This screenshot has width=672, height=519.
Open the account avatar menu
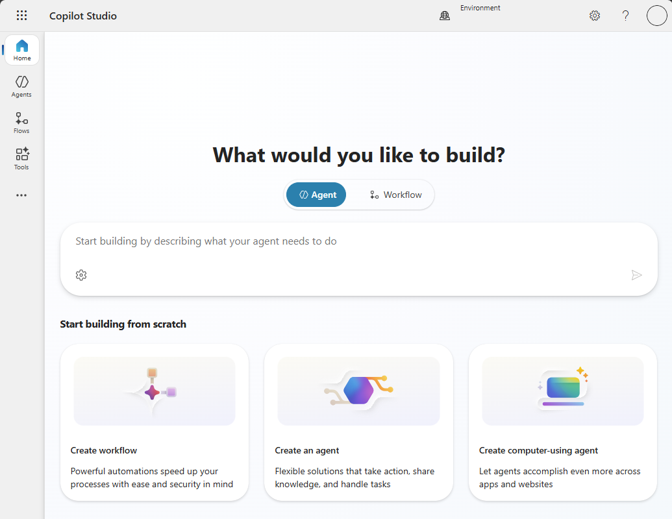[656, 15]
